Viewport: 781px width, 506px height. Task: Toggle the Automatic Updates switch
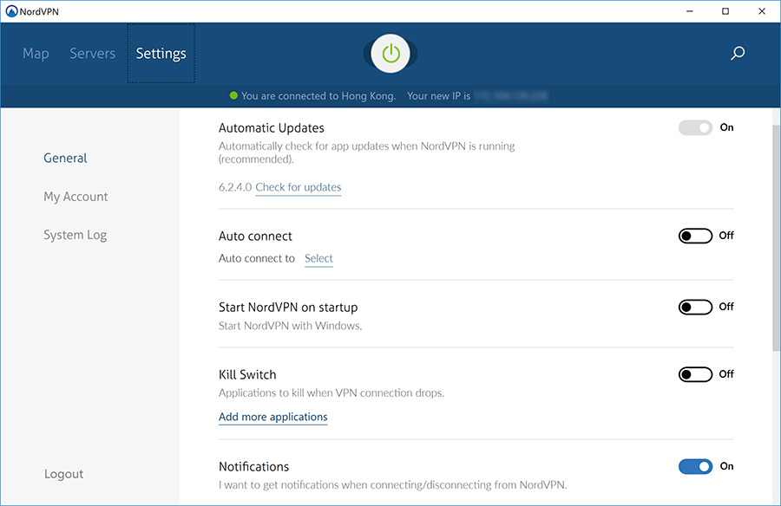tap(695, 128)
